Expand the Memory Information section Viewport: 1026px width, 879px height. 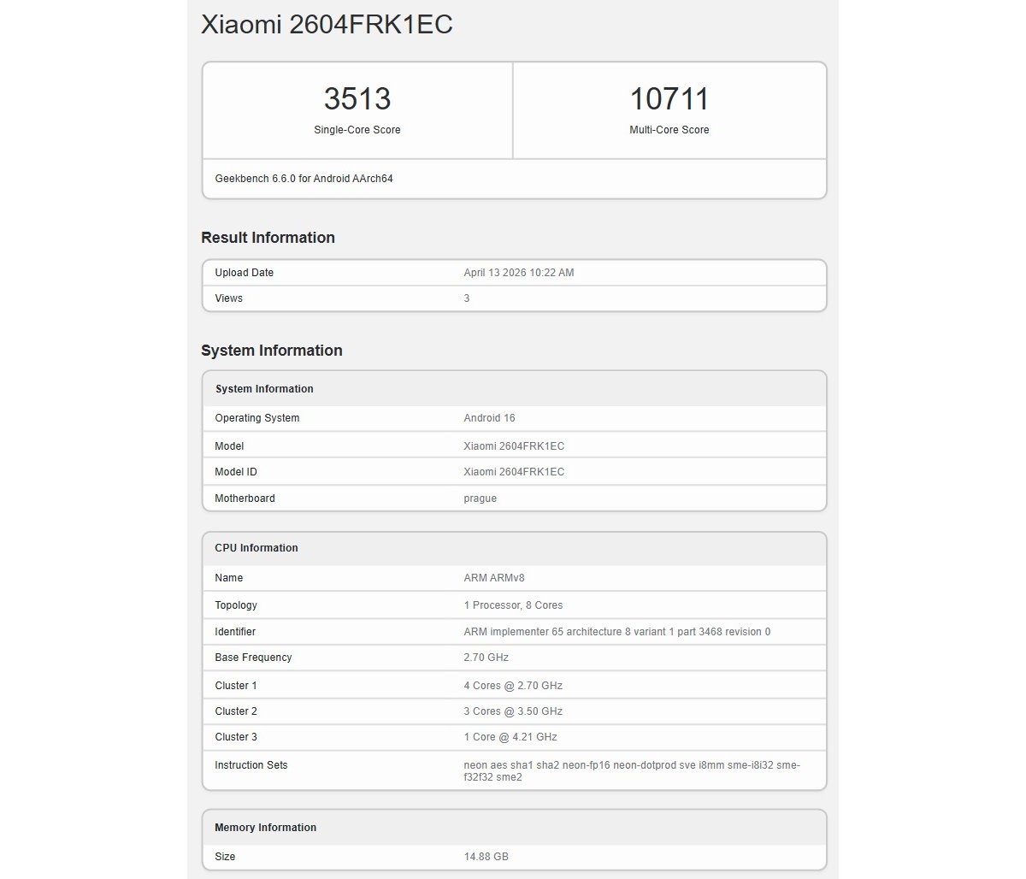[x=265, y=828]
